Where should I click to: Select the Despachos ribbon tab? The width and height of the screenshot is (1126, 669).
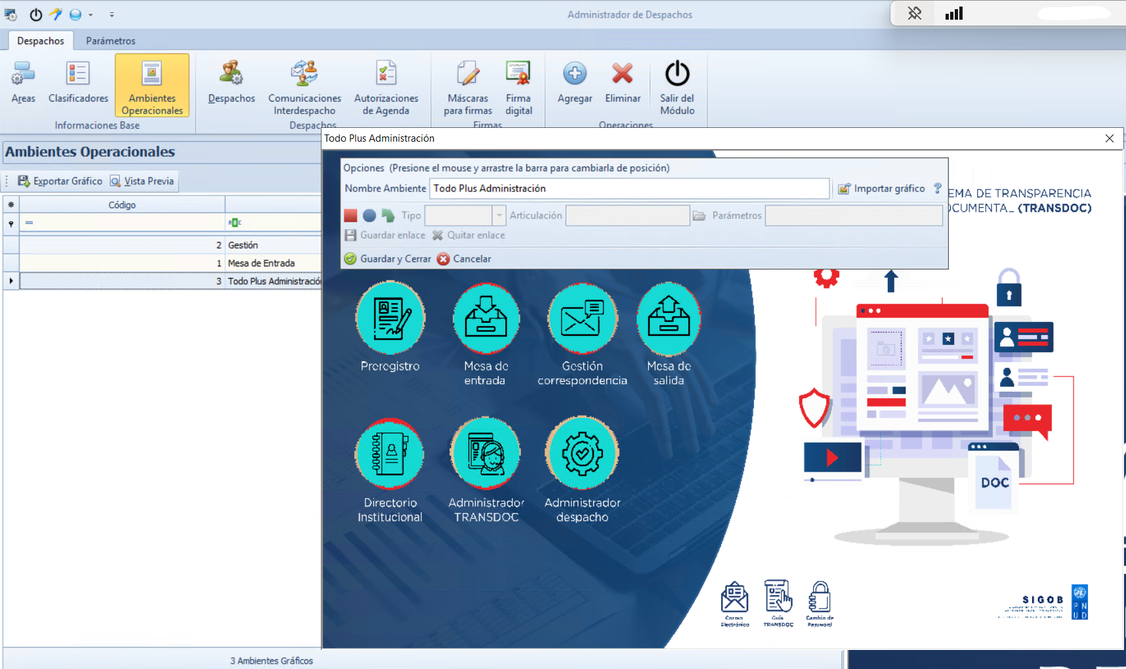(x=40, y=40)
